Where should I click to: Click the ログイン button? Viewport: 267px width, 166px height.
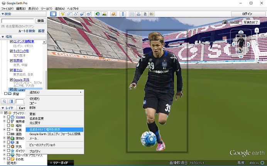click(x=247, y=14)
